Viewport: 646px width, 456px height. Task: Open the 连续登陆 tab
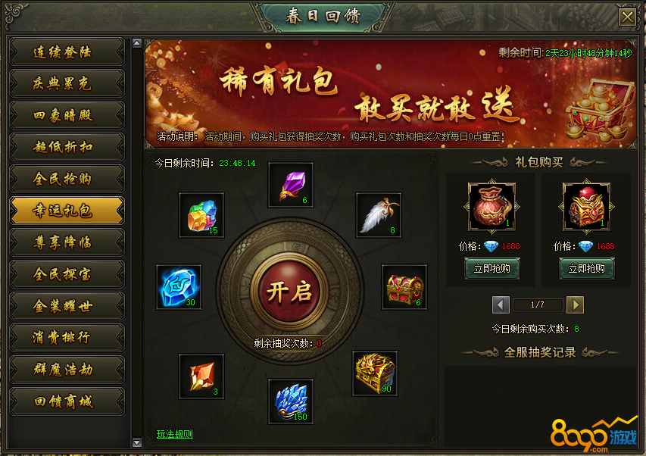(67, 52)
